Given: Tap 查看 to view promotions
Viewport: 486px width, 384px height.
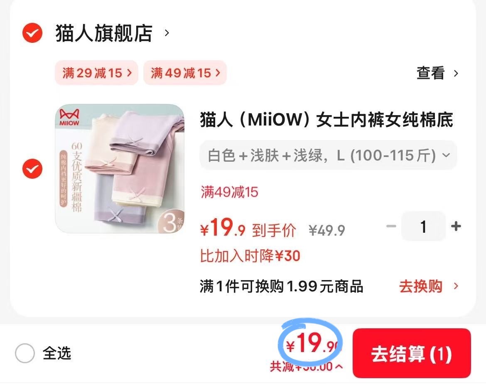Looking at the screenshot, I should coord(430,73).
